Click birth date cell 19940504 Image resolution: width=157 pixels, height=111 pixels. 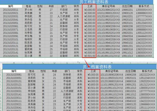(127, 36)
